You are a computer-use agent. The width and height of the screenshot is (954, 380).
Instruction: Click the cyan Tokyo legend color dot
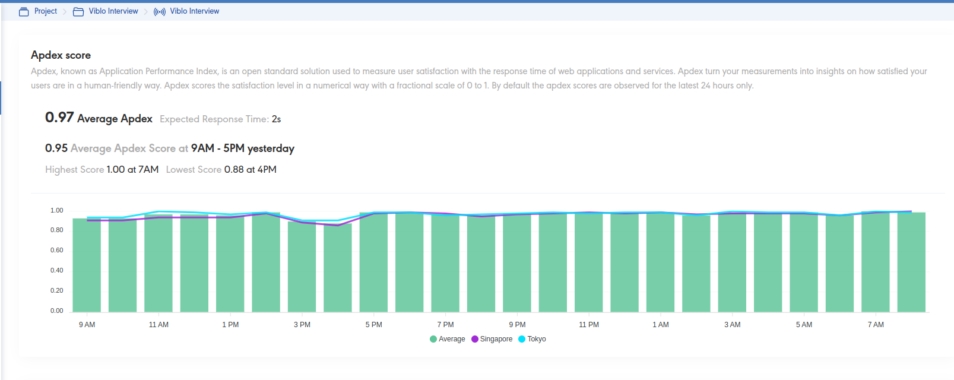pos(522,339)
